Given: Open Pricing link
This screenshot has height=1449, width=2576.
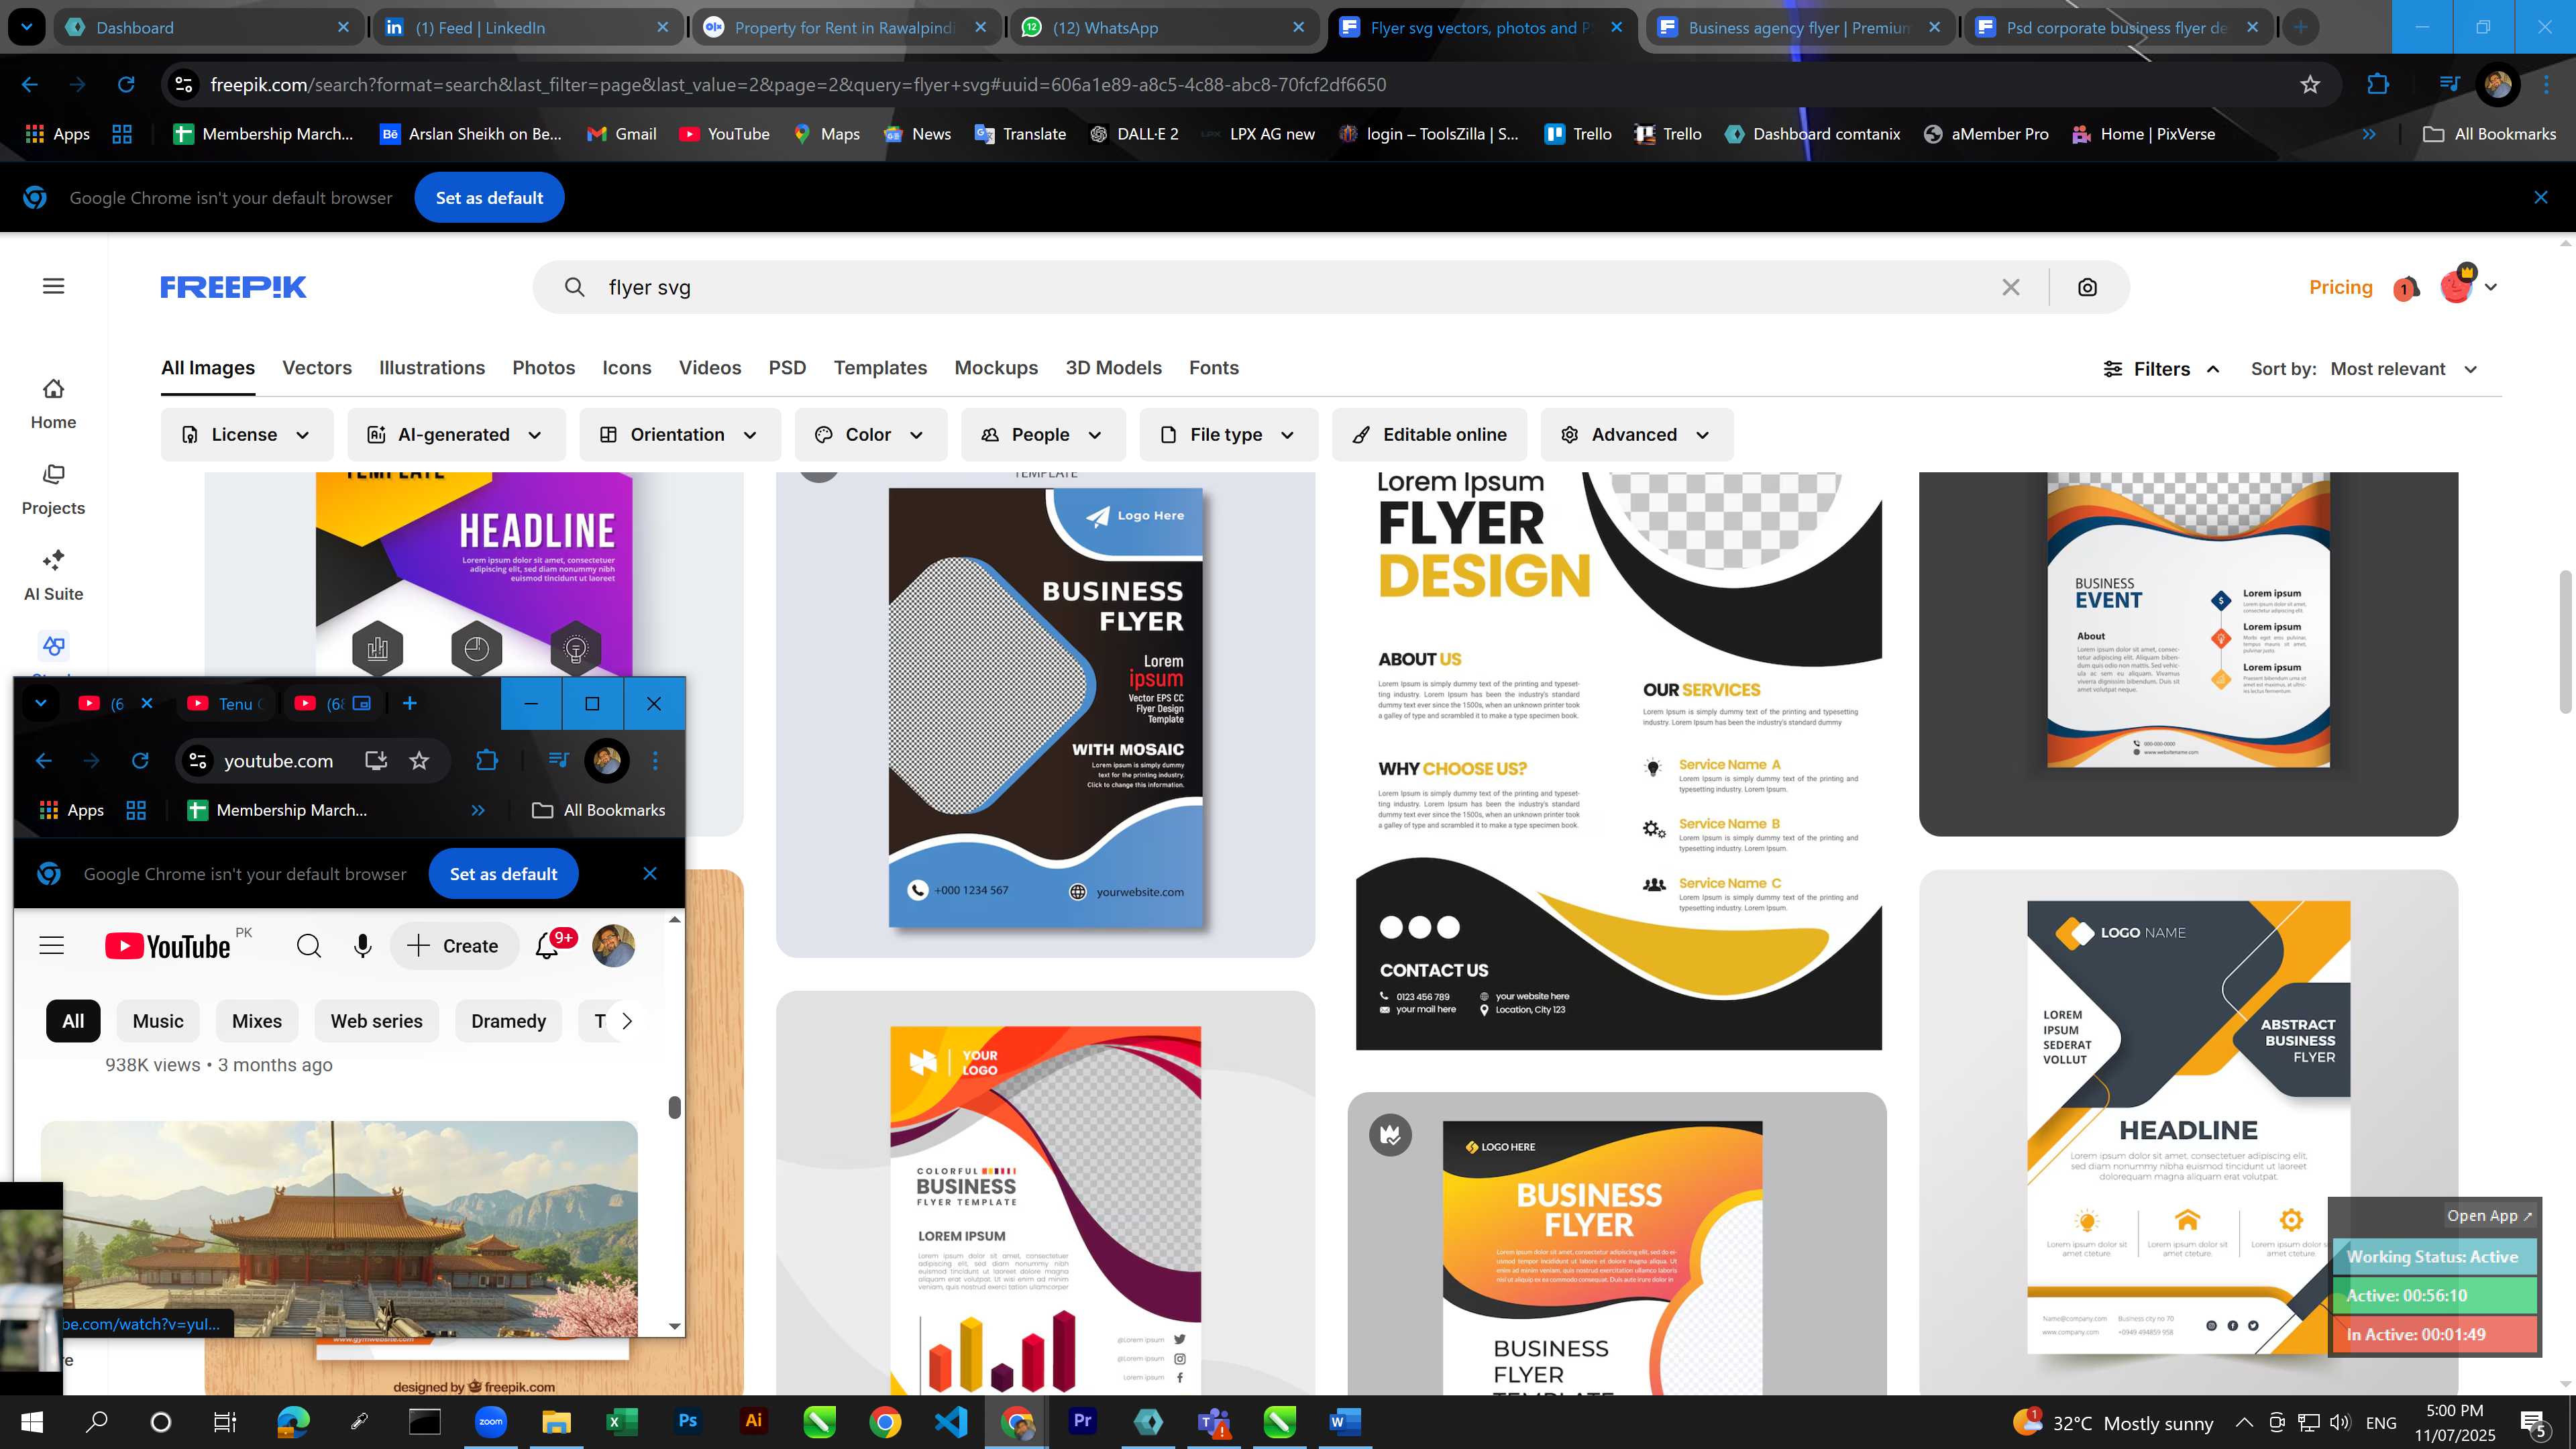Looking at the screenshot, I should pos(2340,287).
